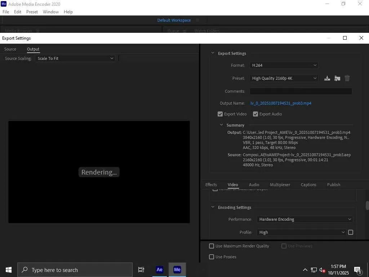Switch to the Source tab
Screen dimensions: 369x277
[x=10, y=49]
